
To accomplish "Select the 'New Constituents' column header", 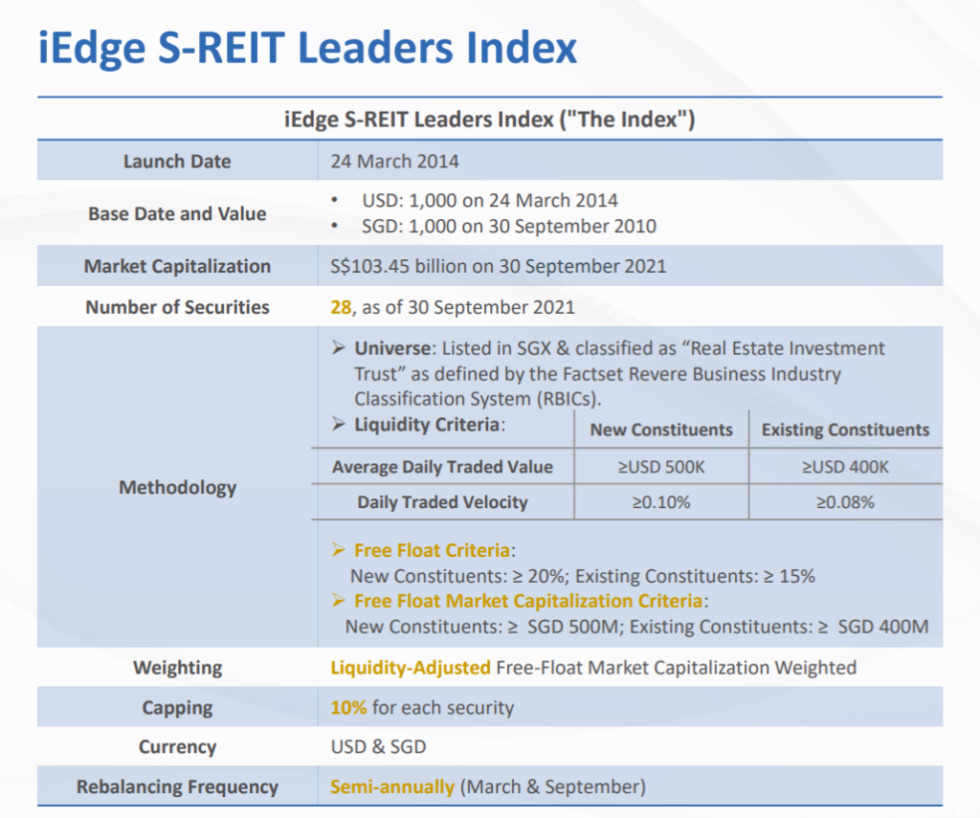I will click(661, 430).
